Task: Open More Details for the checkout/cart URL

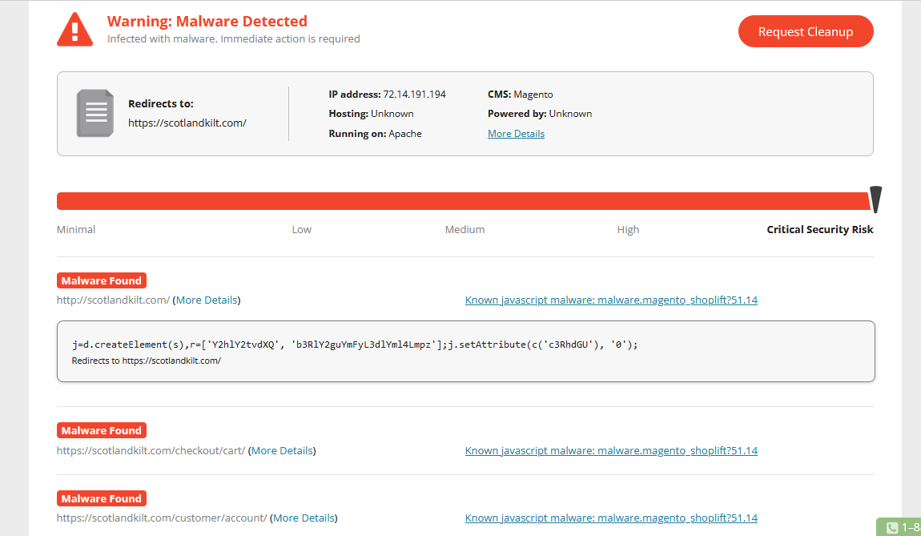Action: [282, 451]
